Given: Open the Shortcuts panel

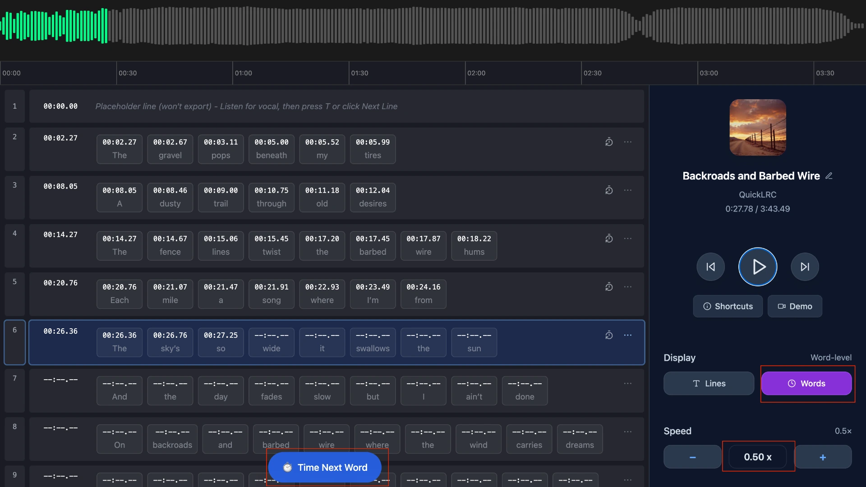Looking at the screenshot, I should pos(728,306).
